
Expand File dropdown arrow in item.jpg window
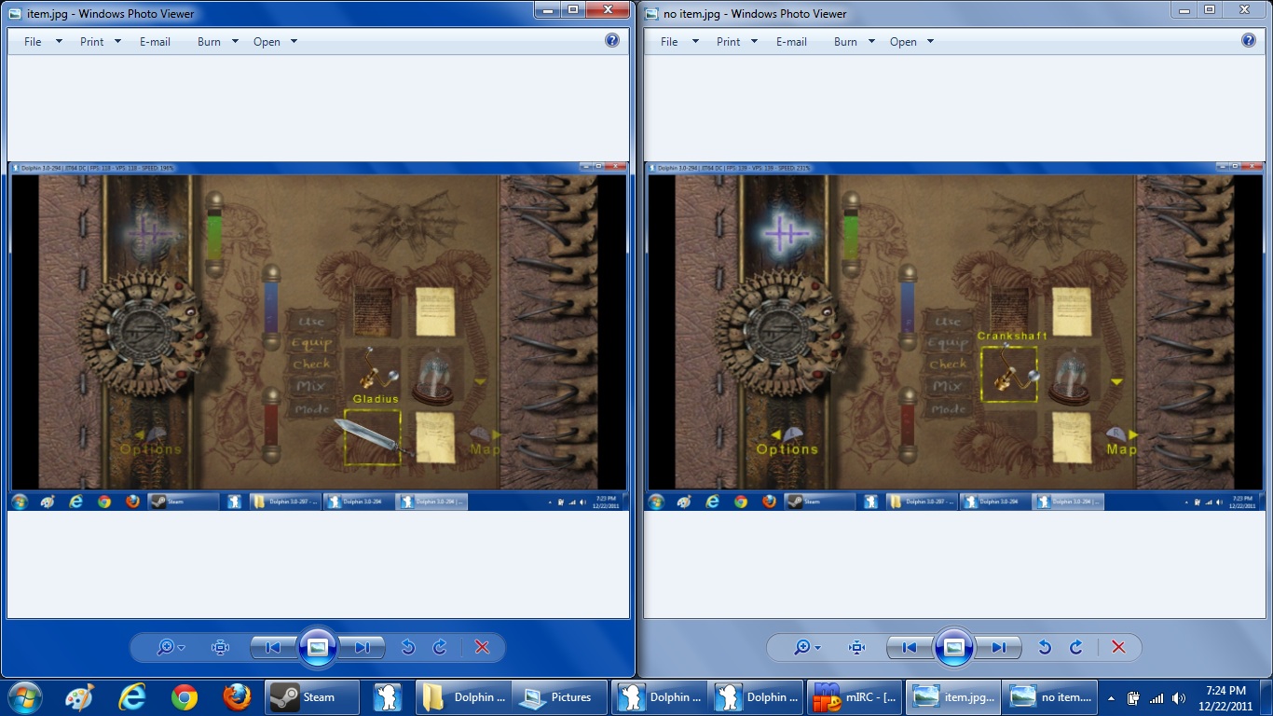[x=59, y=42]
